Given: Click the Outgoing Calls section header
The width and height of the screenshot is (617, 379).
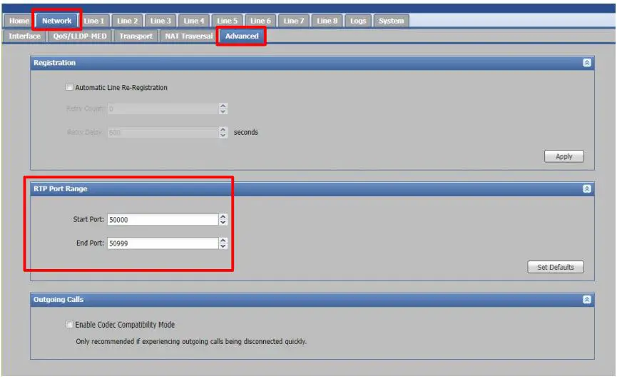Looking at the screenshot, I should [312, 300].
